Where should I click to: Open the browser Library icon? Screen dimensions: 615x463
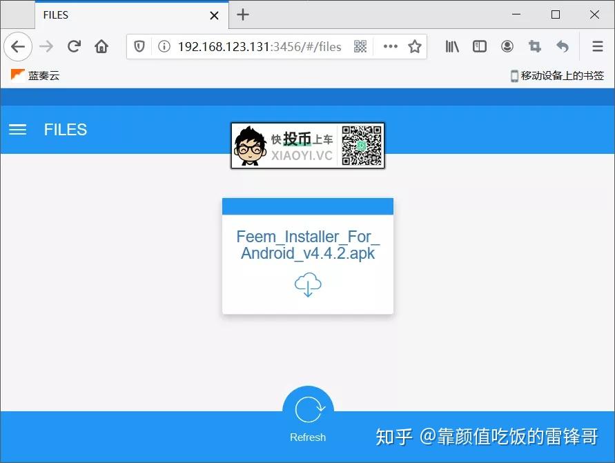pos(452,47)
